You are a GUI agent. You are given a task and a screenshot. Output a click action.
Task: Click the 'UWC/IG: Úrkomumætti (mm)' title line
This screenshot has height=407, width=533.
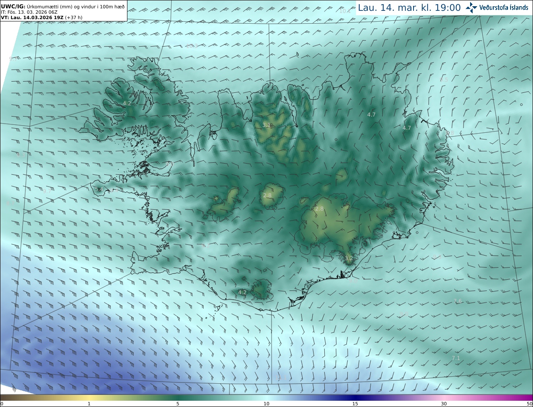(x=62, y=6)
